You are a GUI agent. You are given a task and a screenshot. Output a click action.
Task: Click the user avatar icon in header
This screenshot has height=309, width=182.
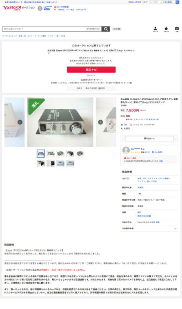pyautogui.click(x=40, y=8)
